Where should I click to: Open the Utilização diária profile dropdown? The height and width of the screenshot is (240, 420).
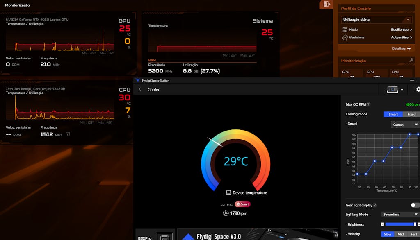tap(377, 20)
